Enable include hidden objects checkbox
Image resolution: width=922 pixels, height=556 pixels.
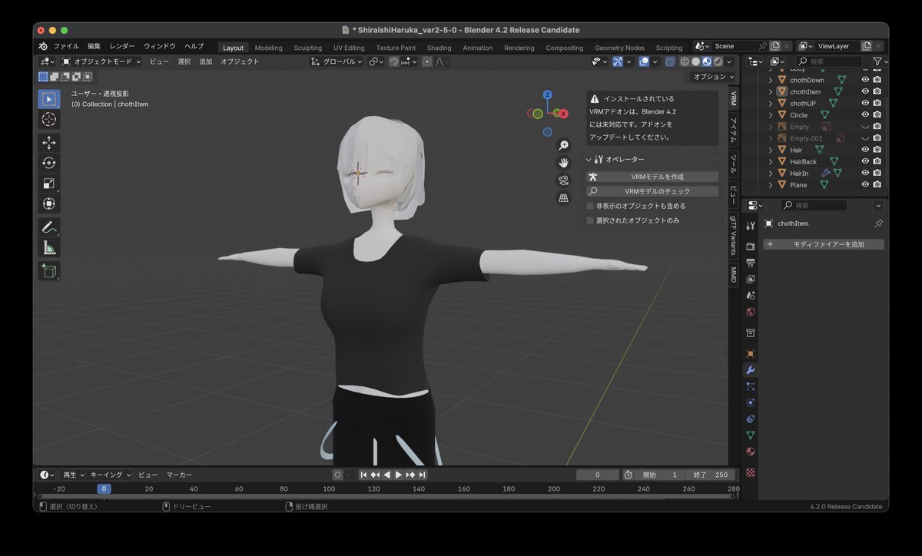pyautogui.click(x=590, y=206)
